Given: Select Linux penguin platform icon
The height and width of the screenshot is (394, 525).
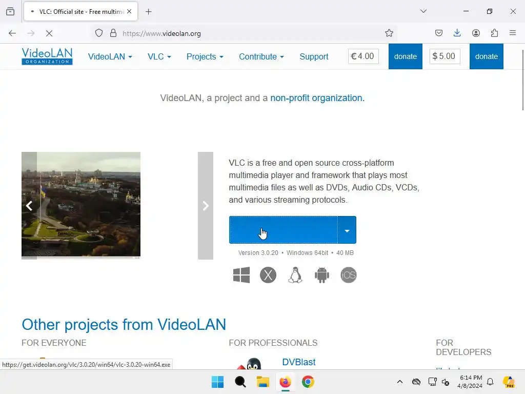Looking at the screenshot, I should pos(295,275).
